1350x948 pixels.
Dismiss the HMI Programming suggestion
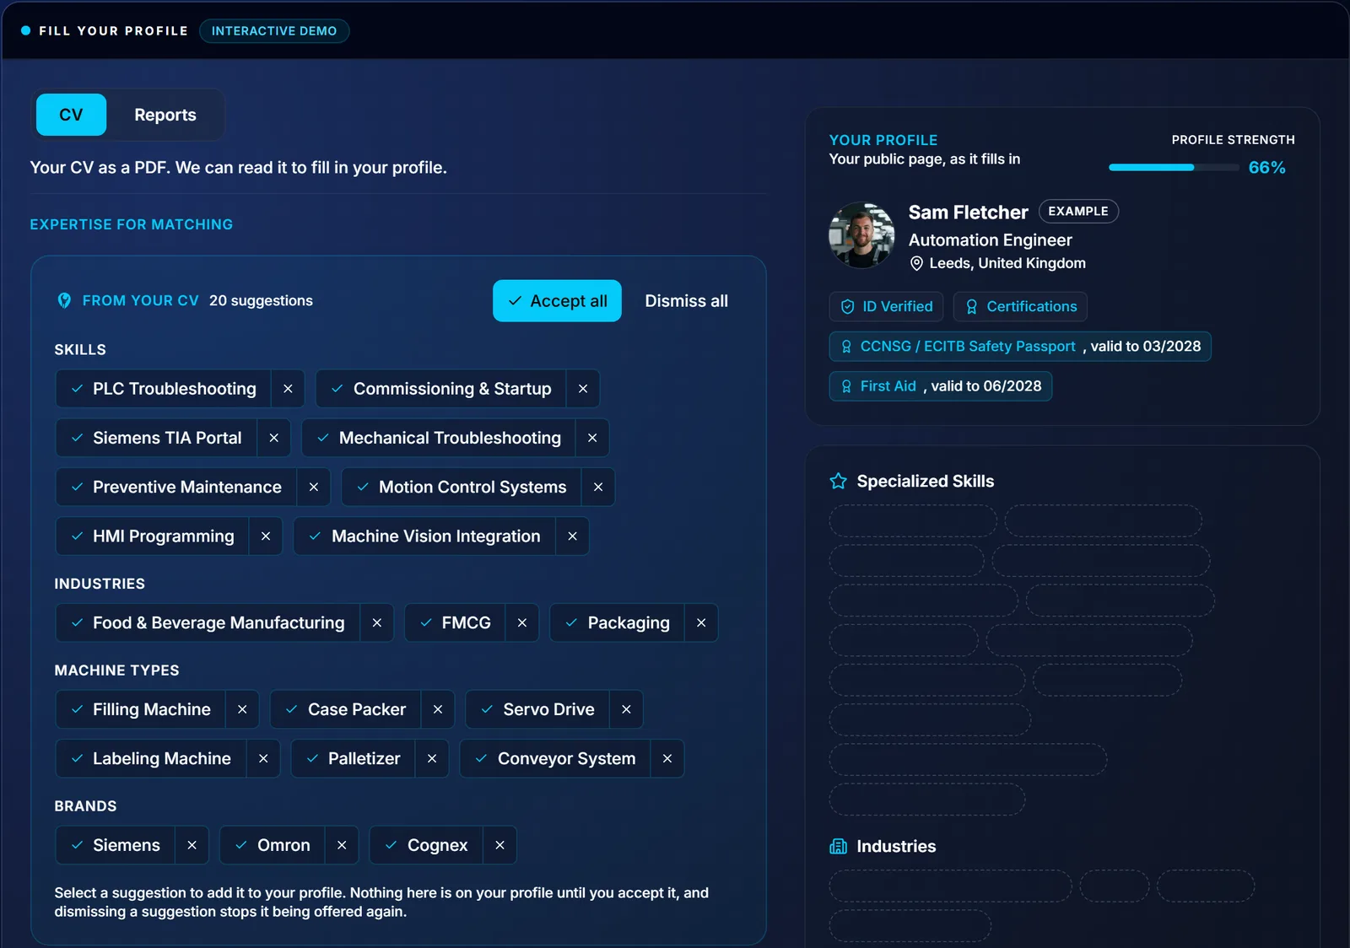pos(266,536)
